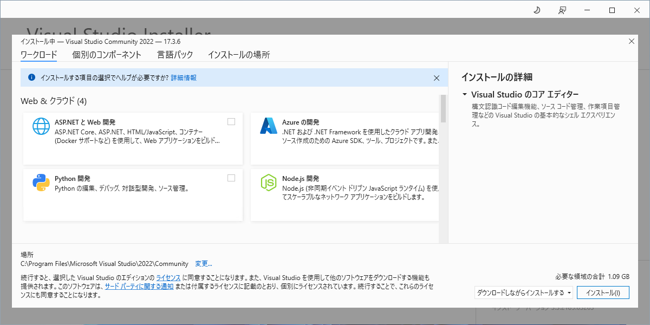650x325 pixels.
Task: Toggle the night mode moon icon
Action: point(537,10)
